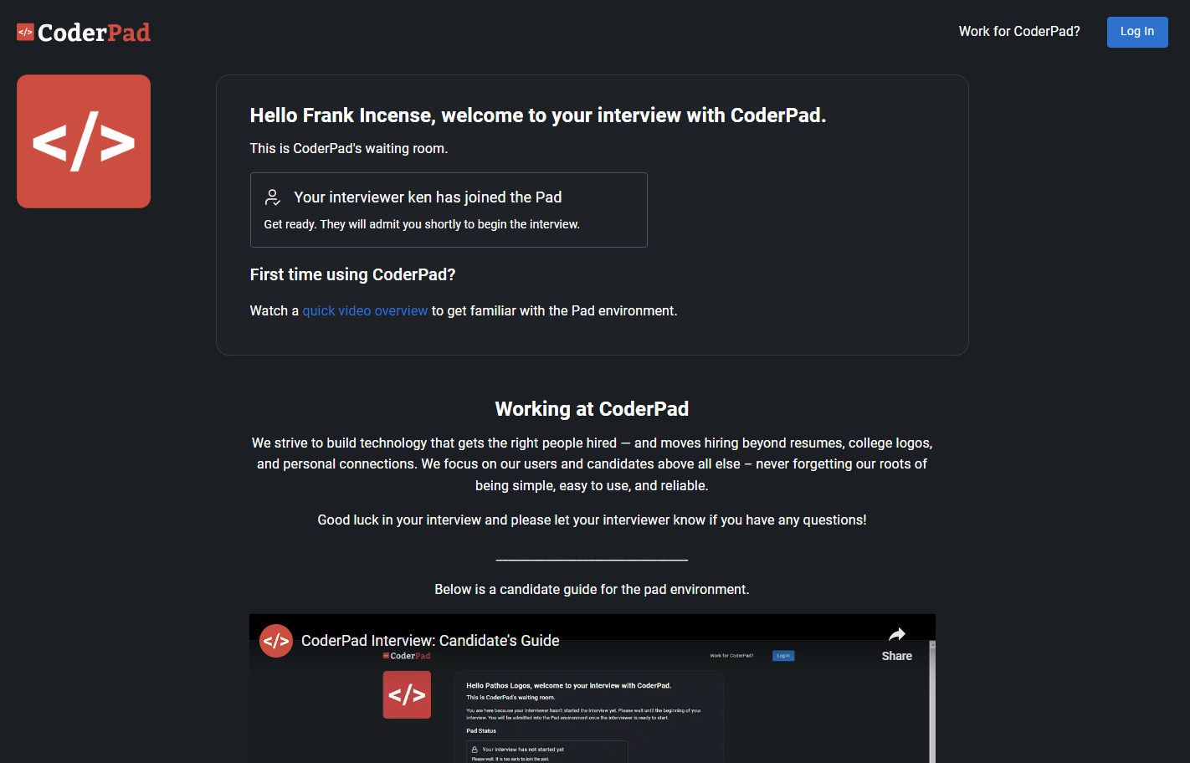Click the tiny red CoderPad square in video header
This screenshot has width=1190, height=763.
385,655
